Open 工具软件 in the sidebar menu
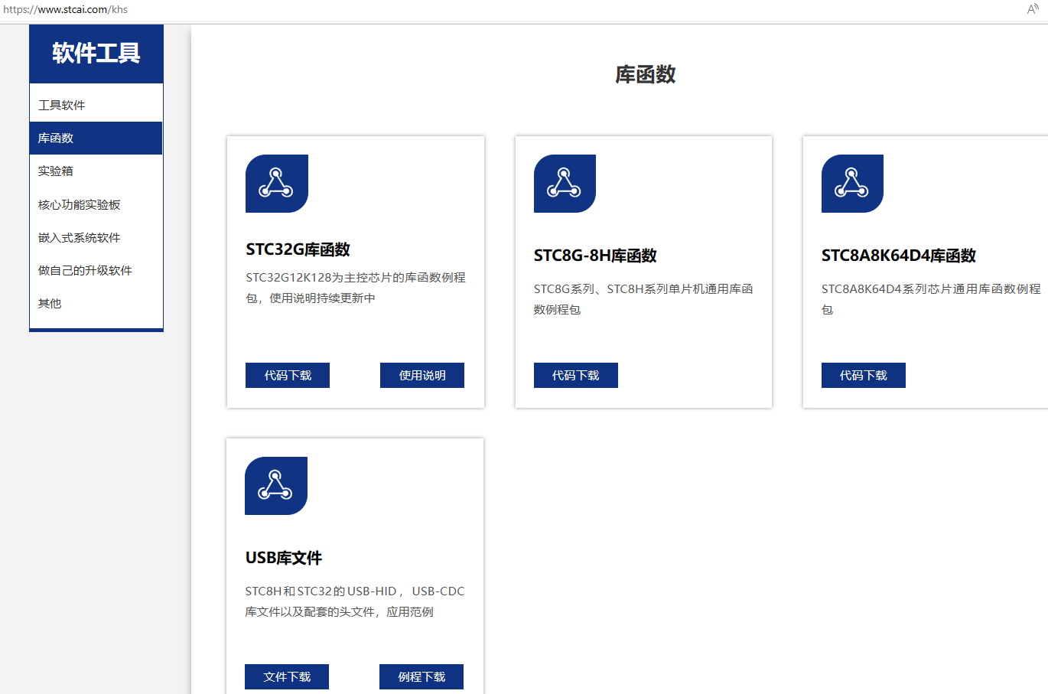The width and height of the screenshot is (1048, 694). point(96,105)
